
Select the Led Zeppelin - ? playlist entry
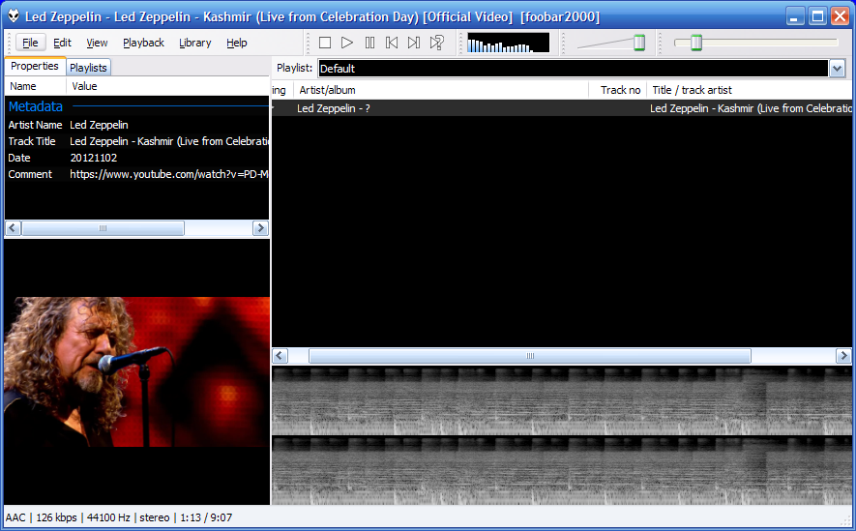point(334,108)
